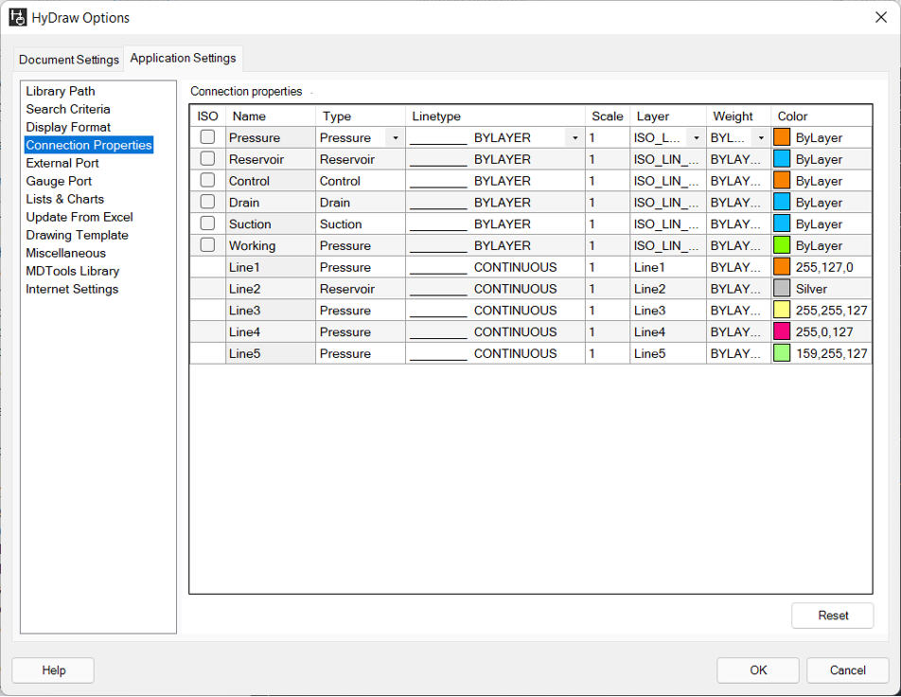Open Linetype dropdown in Pressure row
Screen dimensions: 901x697
pos(575,138)
